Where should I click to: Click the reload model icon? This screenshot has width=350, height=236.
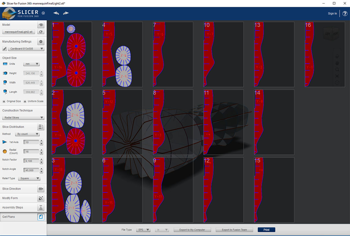point(41,32)
